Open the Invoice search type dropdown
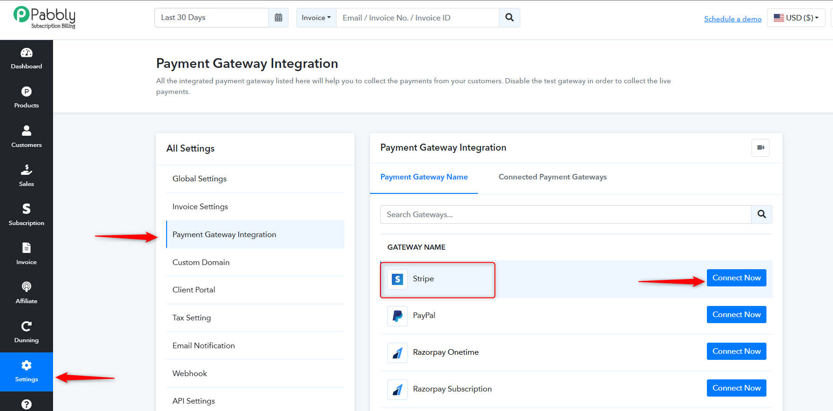This screenshot has width=833, height=411. tap(316, 18)
